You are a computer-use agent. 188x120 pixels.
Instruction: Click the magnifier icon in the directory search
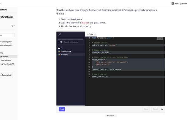pyautogui.click(x=61, y=42)
